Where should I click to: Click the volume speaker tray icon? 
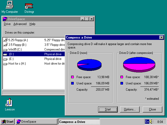(152, 122)
